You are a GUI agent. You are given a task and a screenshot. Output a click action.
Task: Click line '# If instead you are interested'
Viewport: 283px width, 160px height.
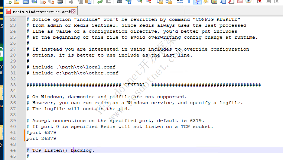coord(138,49)
